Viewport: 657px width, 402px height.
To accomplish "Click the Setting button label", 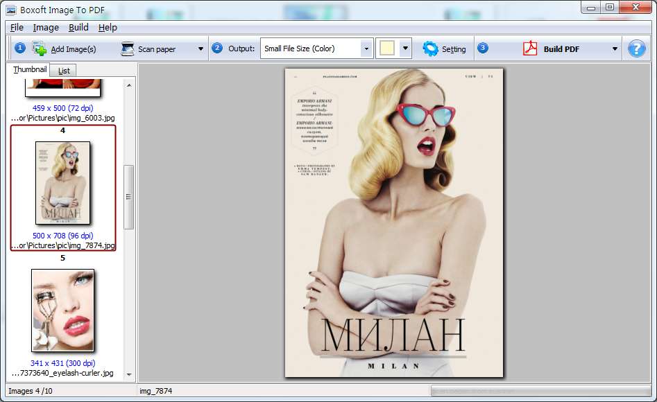I will [x=454, y=49].
